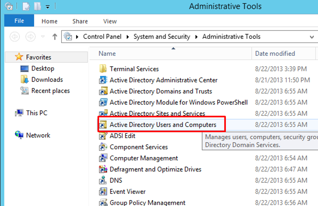Go up one level with Up arrow
Screen dimensions: 318x206
55,37
